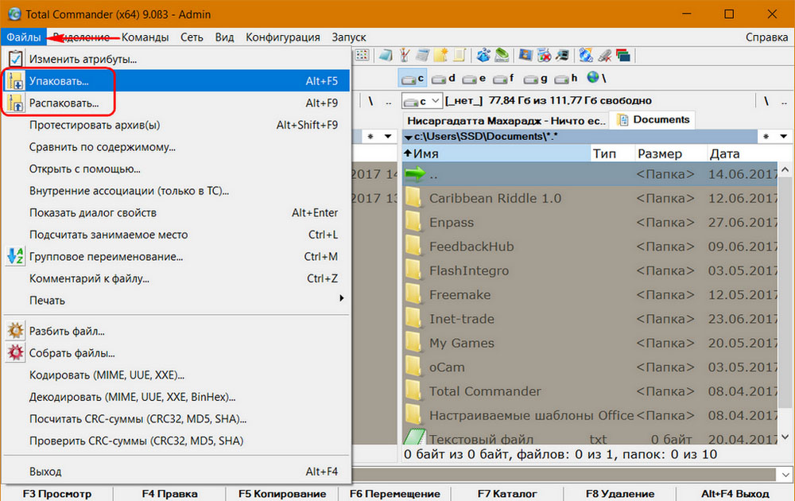Switch to drive f in drive bar

pyautogui.click(x=504, y=79)
